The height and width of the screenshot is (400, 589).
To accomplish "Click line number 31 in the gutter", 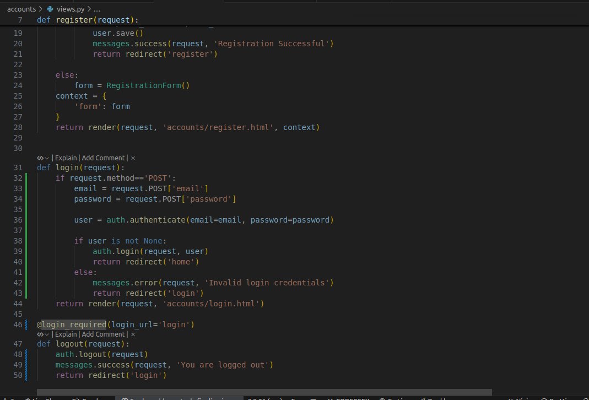I will point(18,167).
